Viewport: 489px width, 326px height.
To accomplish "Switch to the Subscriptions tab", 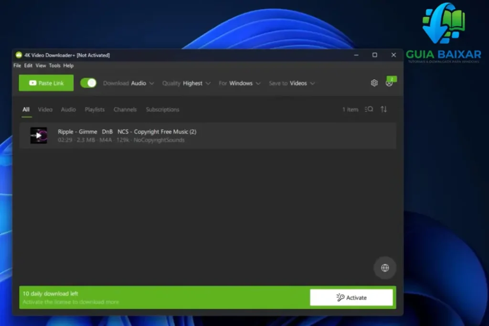I will [x=162, y=109].
